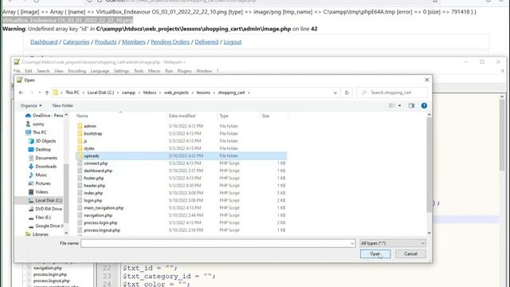Open Documents in navigation pane
Screen dimensions: 510x287
pos(46,158)
